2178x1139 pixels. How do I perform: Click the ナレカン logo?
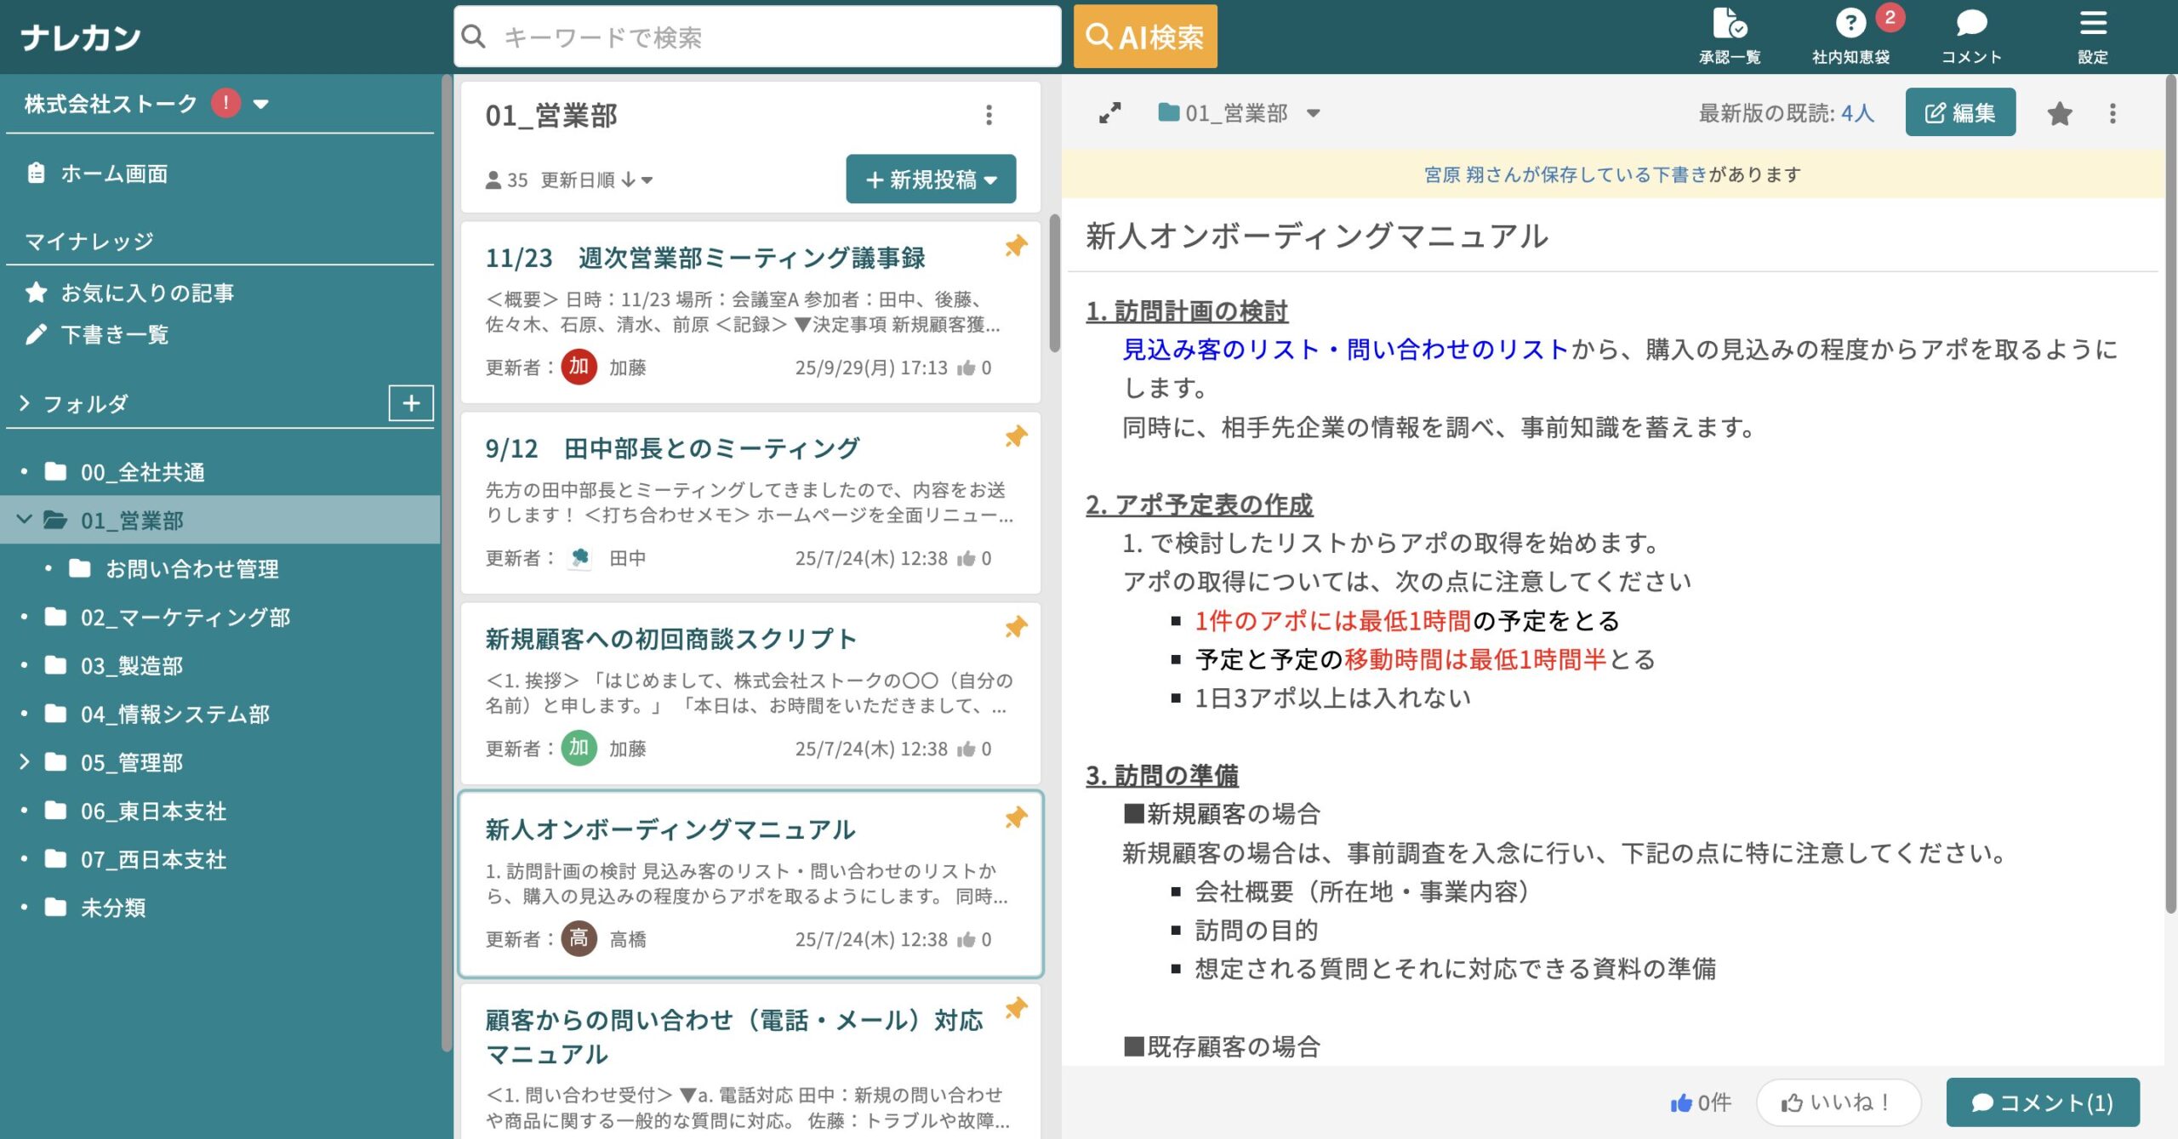click(x=80, y=37)
